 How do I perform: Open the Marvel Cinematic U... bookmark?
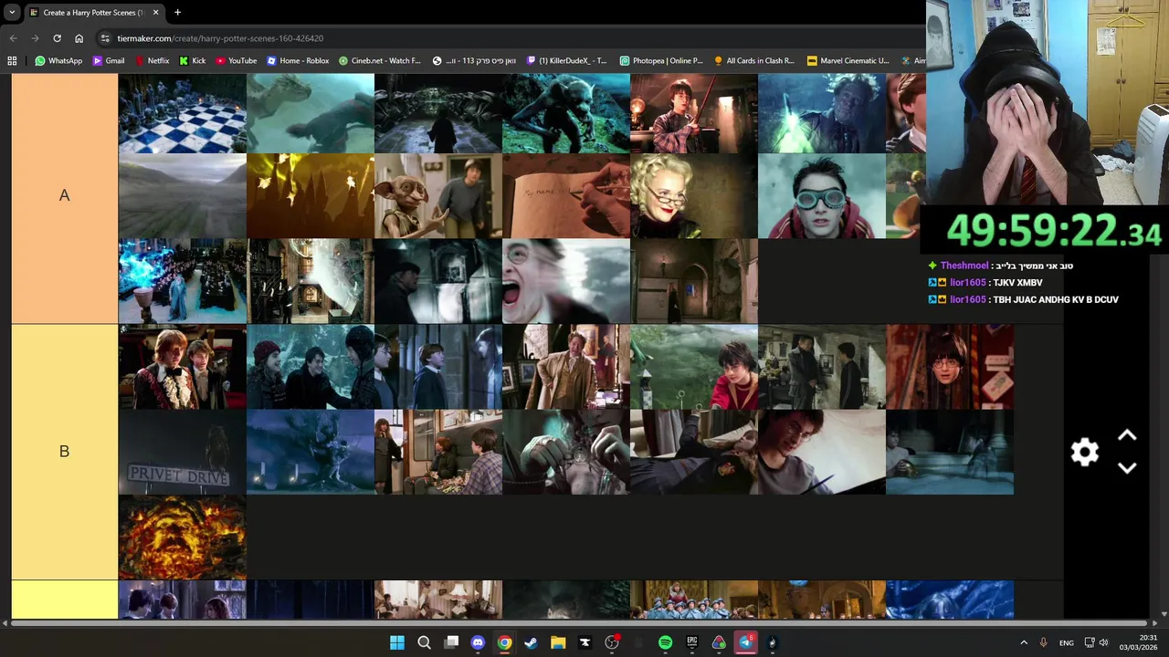[848, 61]
